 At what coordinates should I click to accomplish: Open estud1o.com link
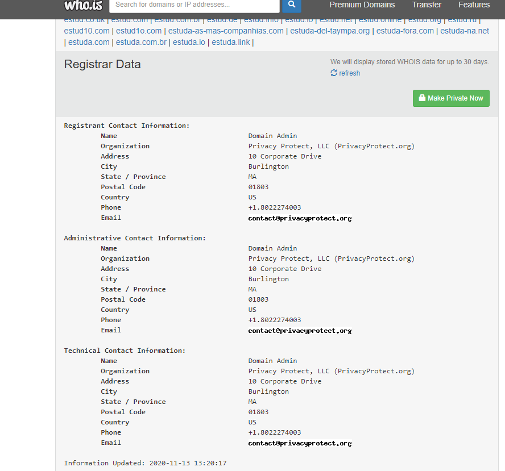pyautogui.click(x=139, y=31)
